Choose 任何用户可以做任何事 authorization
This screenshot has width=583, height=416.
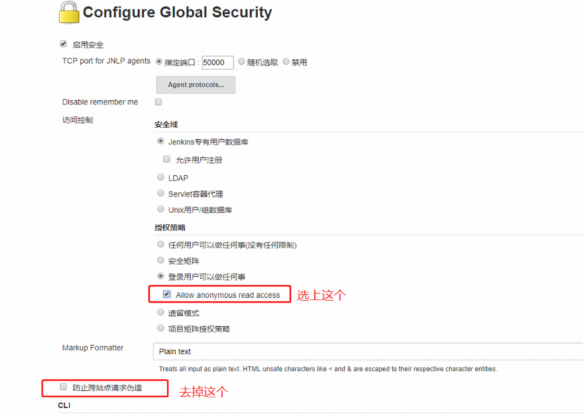161,245
